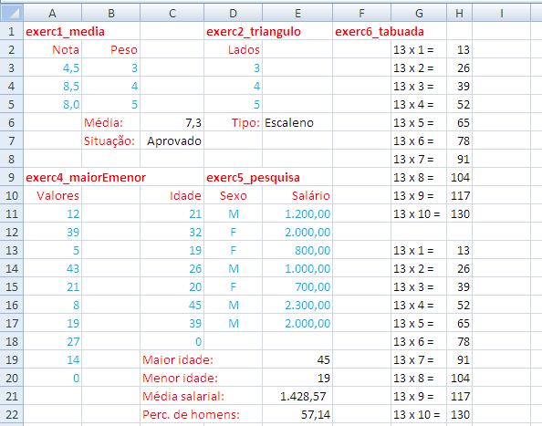This screenshot has height=426, width=542.
Task: Select the exerc4_maiorEmenor heading cell
Action: coord(52,177)
